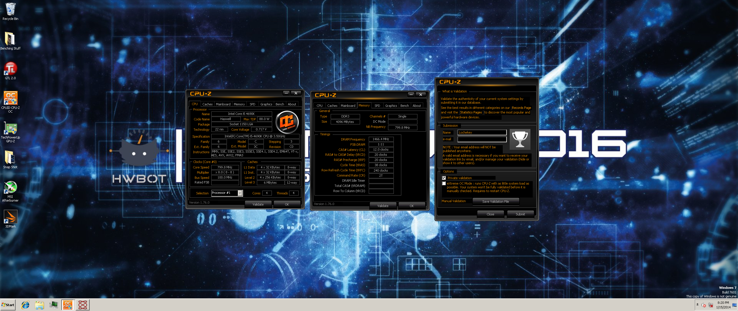Minimize the CPU-Z Memory window
Image resolution: width=738 pixels, height=311 pixels.
pyautogui.click(x=411, y=94)
